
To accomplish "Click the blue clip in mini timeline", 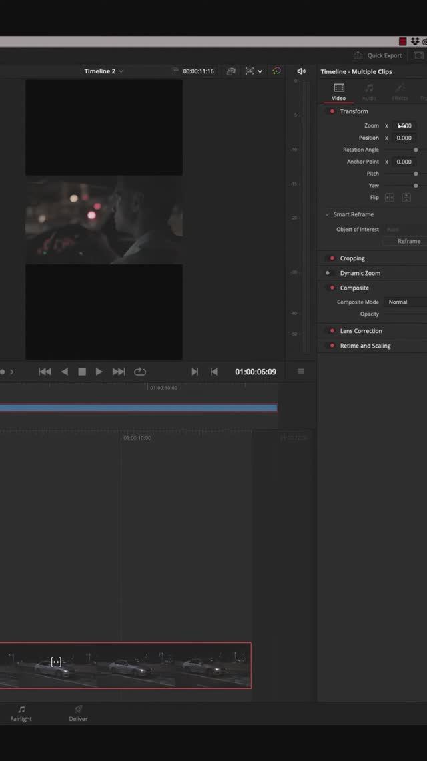I will click(138, 408).
